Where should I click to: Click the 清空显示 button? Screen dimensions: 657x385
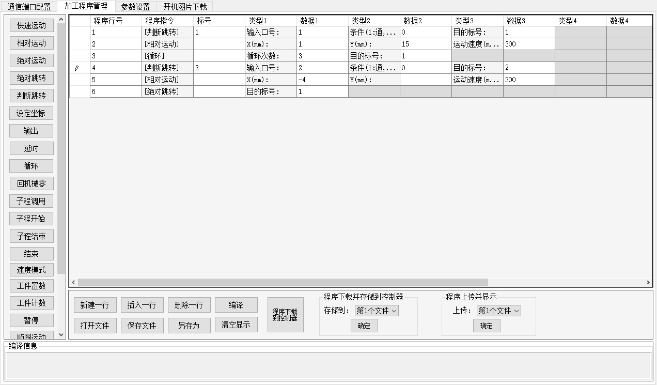pyautogui.click(x=236, y=325)
